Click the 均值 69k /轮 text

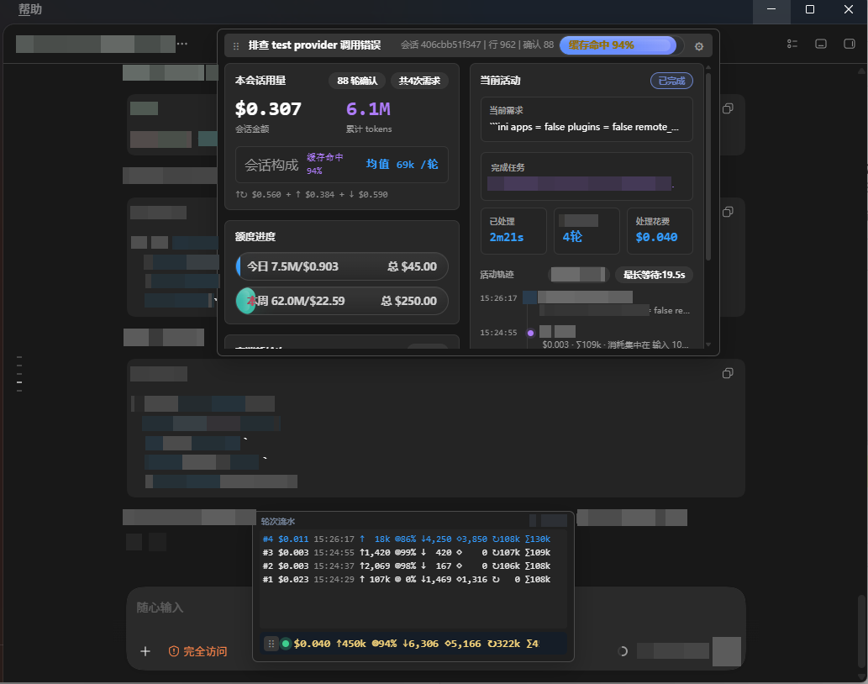[402, 165]
